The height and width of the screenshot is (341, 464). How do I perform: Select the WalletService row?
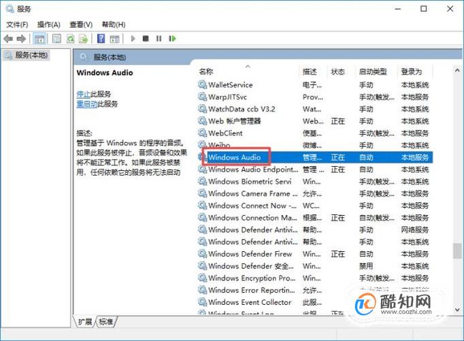(315, 85)
